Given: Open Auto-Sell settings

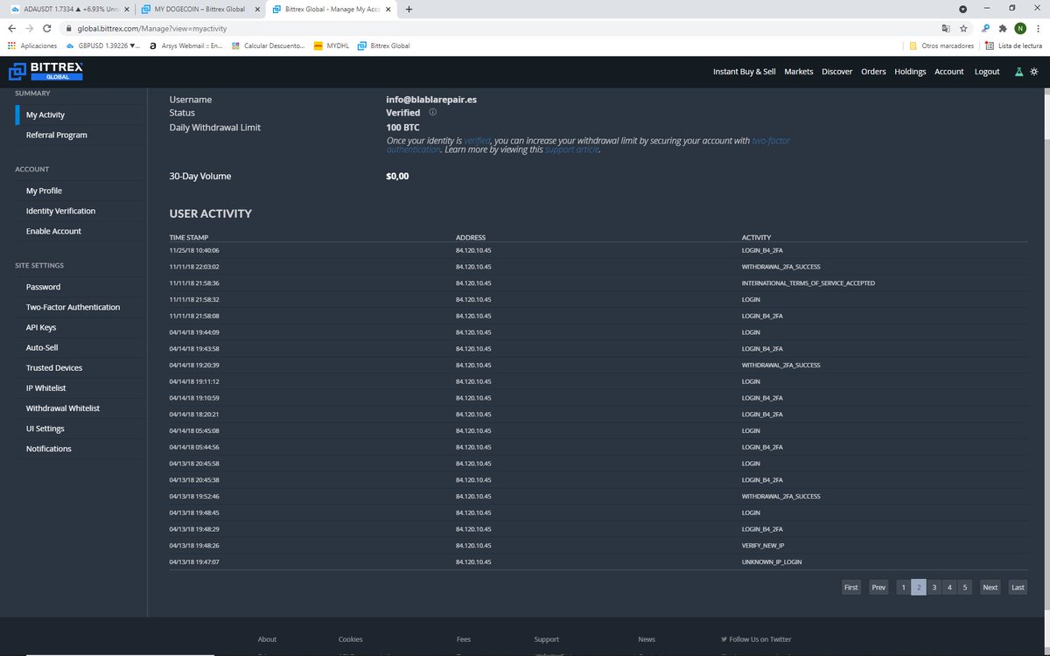Looking at the screenshot, I should [42, 347].
